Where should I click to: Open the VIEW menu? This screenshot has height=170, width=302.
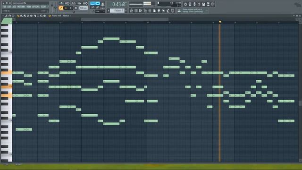click(29, 7)
